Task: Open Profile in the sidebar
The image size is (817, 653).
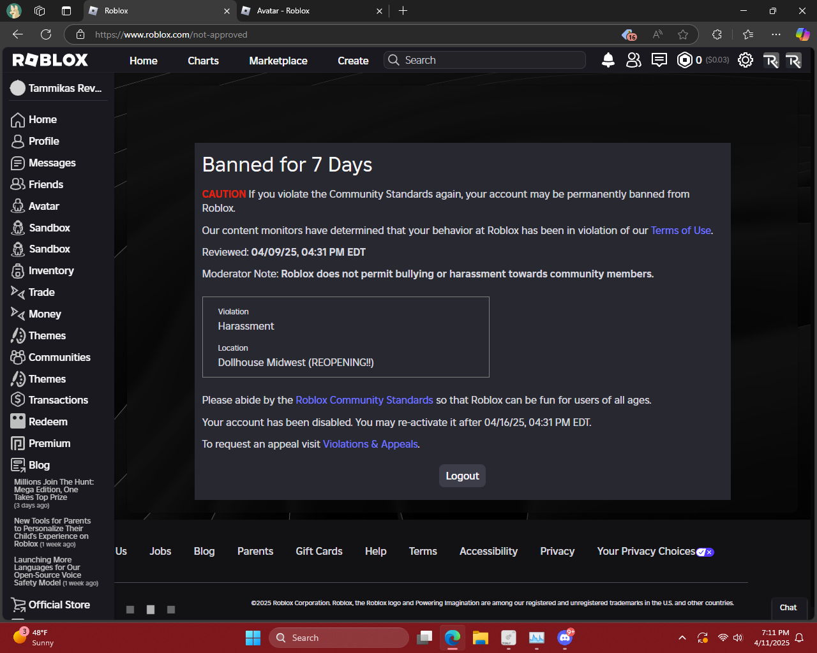Action: (35, 142)
